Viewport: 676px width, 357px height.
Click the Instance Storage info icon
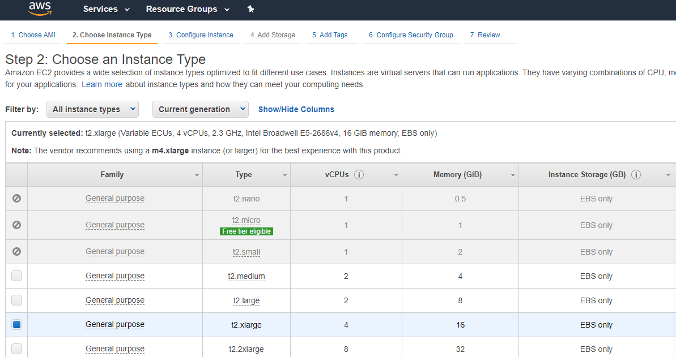636,174
